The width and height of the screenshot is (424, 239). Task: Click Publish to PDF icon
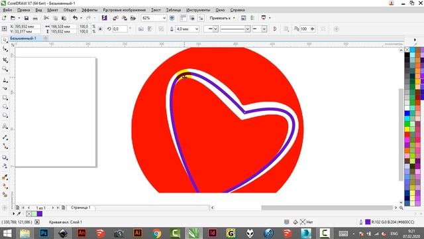point(132,18)
